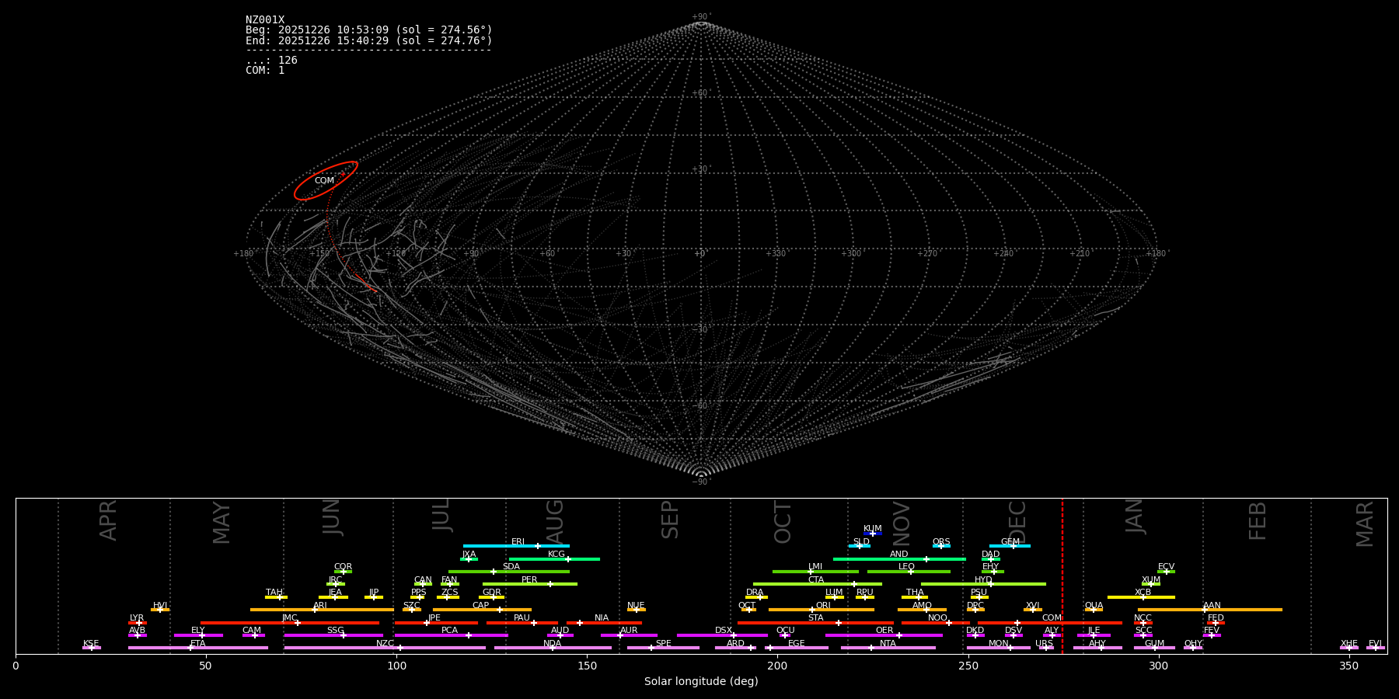
Task: Select the SDA green shower bar
Action: tap(509, 572)
